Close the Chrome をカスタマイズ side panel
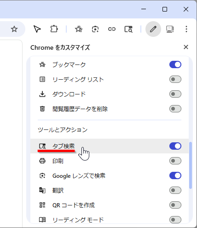The width and height of the screenshot is (197, 228). tap(186, 47)
